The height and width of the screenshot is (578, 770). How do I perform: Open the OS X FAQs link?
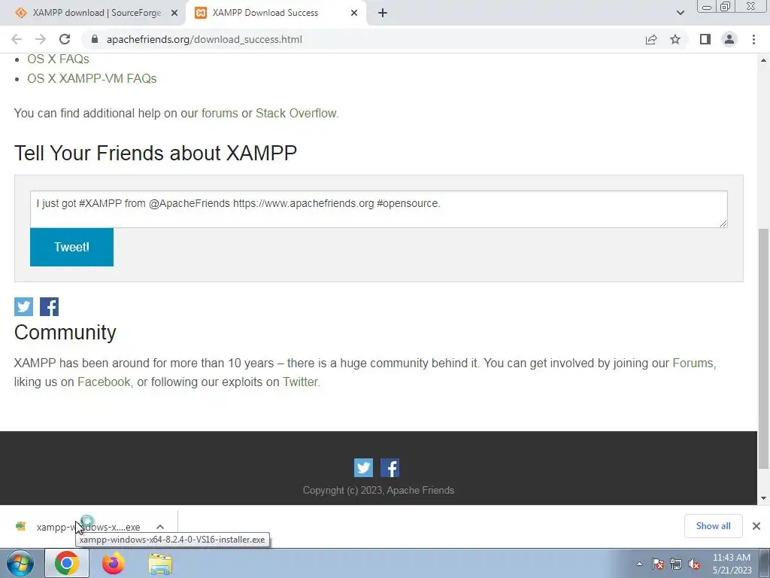point(58,59)
